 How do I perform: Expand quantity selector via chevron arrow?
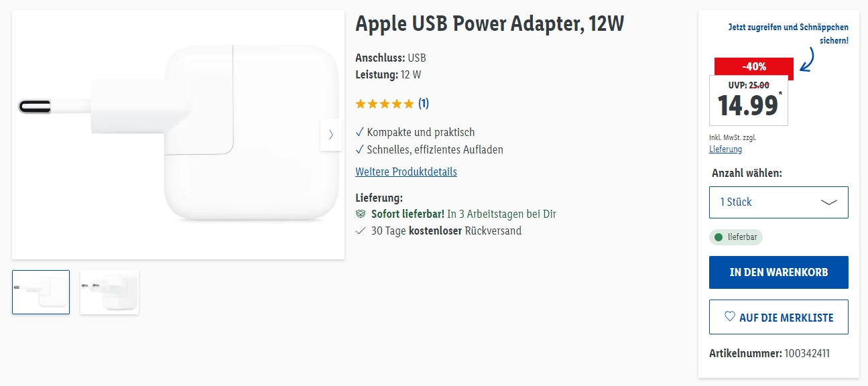click(829, 202)
